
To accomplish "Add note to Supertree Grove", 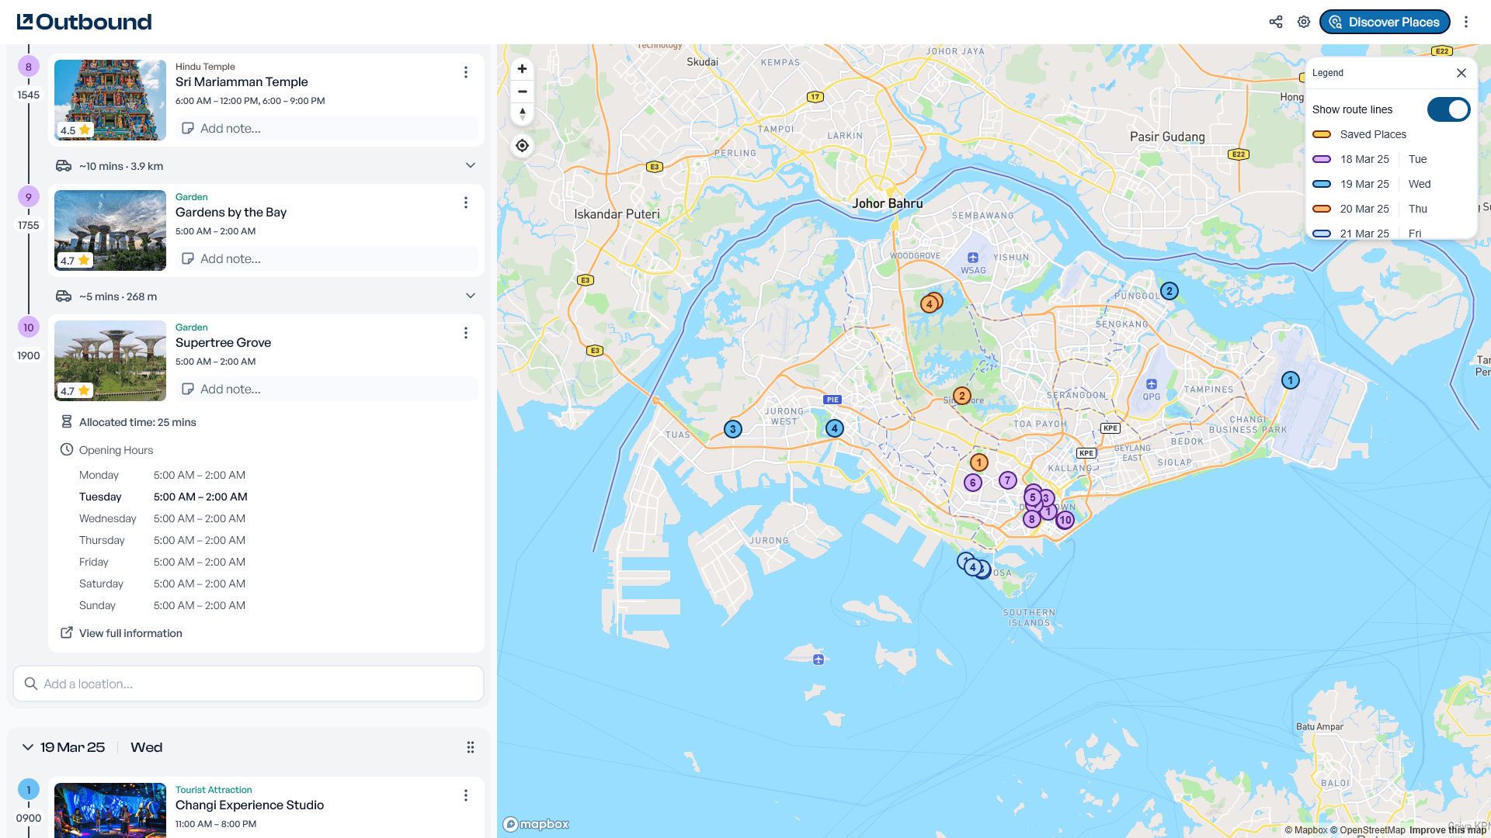I will coord(326,389).
